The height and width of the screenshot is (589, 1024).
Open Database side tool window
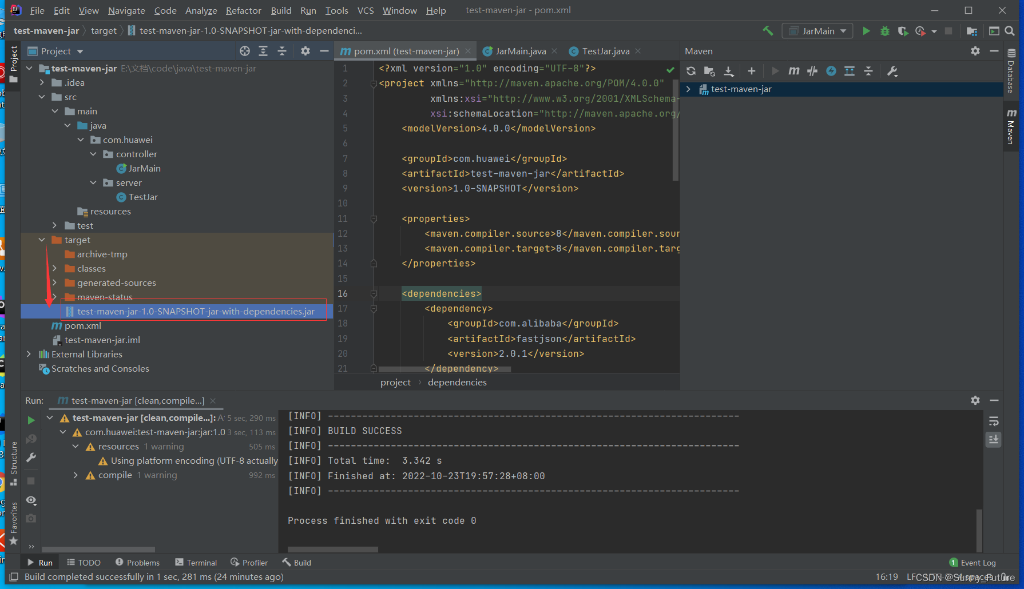(1011, 71)
